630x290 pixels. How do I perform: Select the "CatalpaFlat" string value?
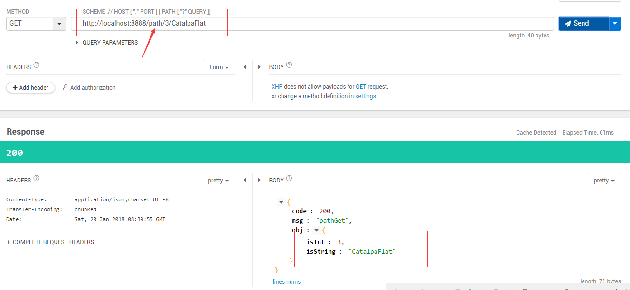point(372,252)
